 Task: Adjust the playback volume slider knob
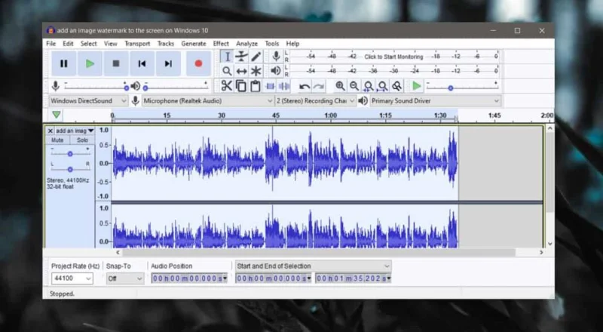145,88
